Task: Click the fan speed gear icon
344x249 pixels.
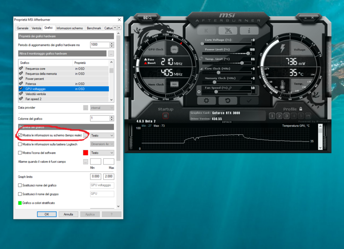Action: (199, 92)
